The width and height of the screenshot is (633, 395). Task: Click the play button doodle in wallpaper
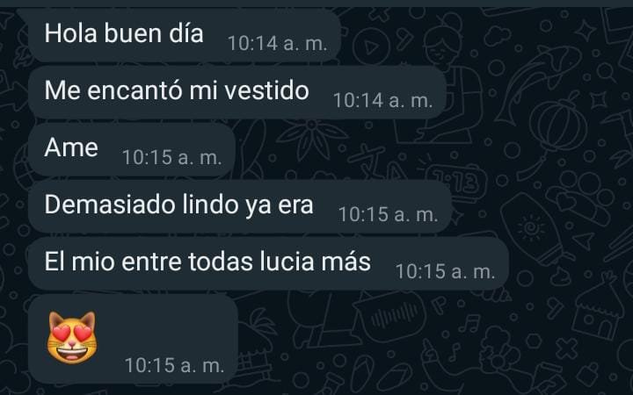371,47
